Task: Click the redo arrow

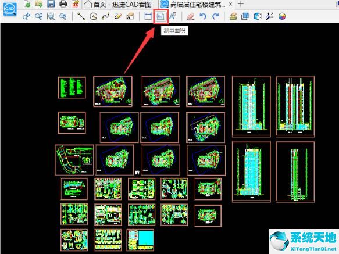Action: (216, 16)
